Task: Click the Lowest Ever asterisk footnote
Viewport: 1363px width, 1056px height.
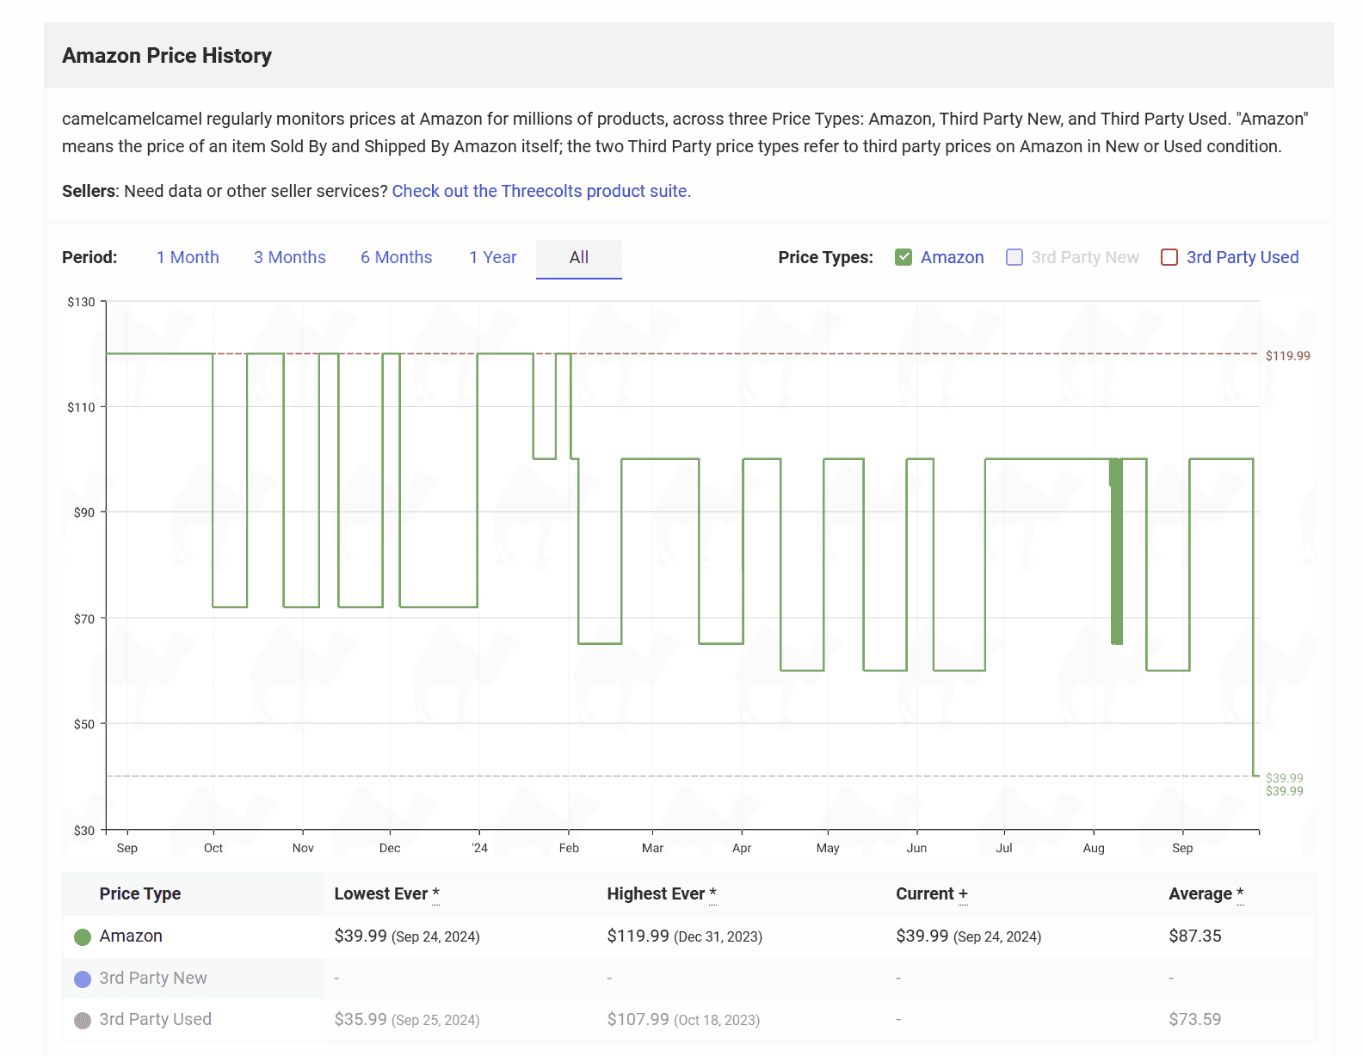Action: click(x=436, y=893)
